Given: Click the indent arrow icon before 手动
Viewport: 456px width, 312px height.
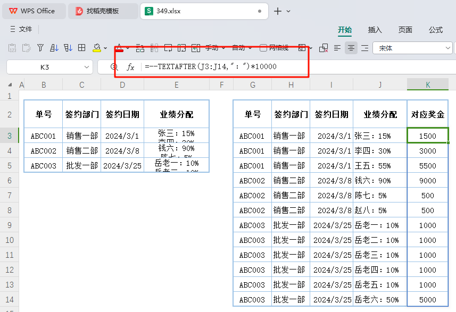Looking at the screenshot, I should click(x=196, y=48).
